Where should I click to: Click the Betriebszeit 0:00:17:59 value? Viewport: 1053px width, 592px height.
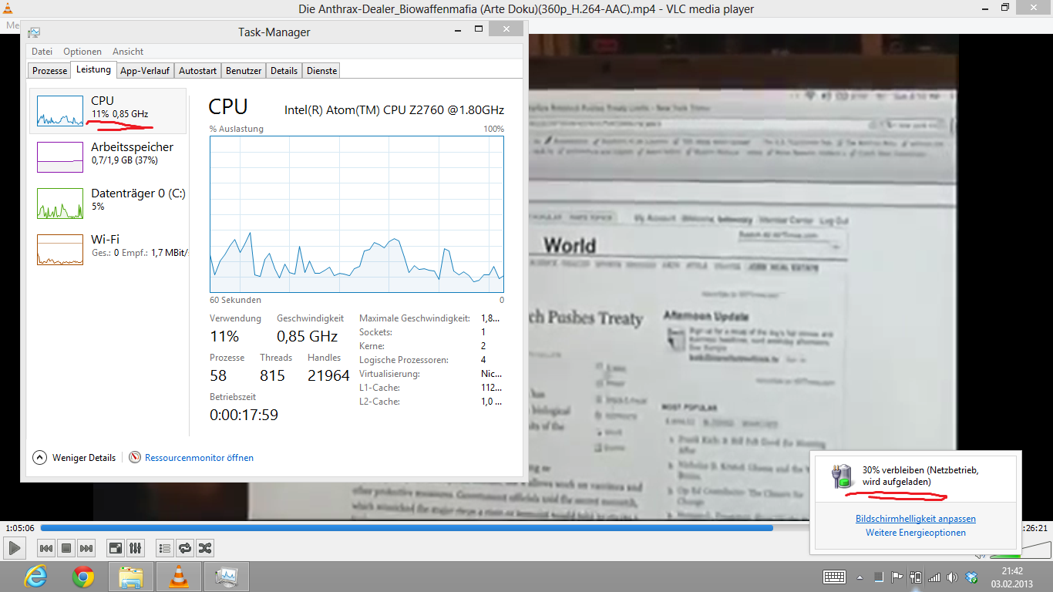(244, 415)
